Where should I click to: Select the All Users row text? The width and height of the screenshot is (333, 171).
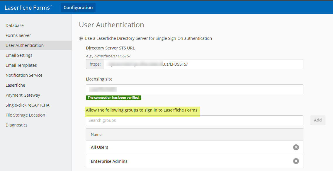click(x=99, y=147)
